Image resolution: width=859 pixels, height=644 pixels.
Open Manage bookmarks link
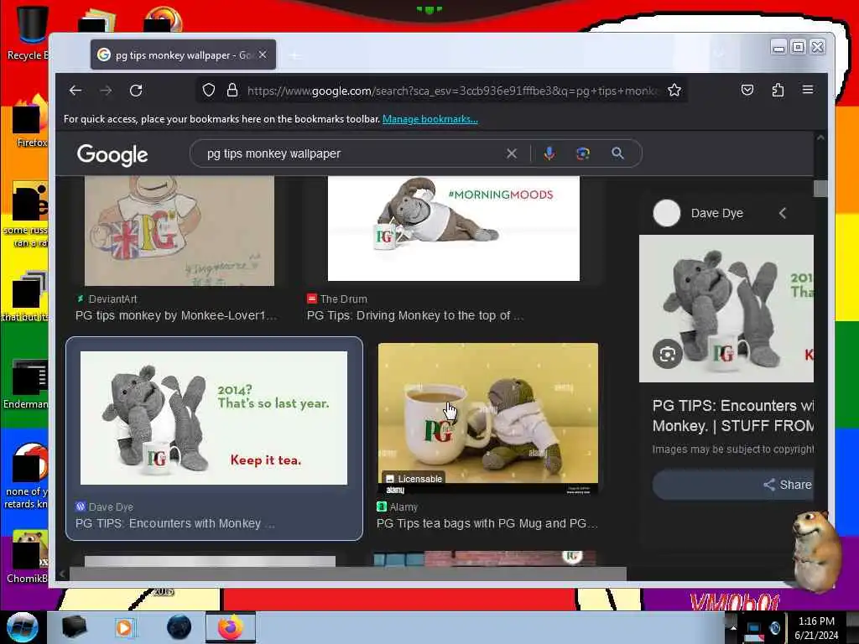(430, 119)
